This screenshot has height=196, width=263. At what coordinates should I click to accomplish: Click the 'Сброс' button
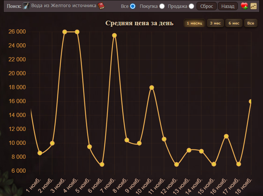207,6
